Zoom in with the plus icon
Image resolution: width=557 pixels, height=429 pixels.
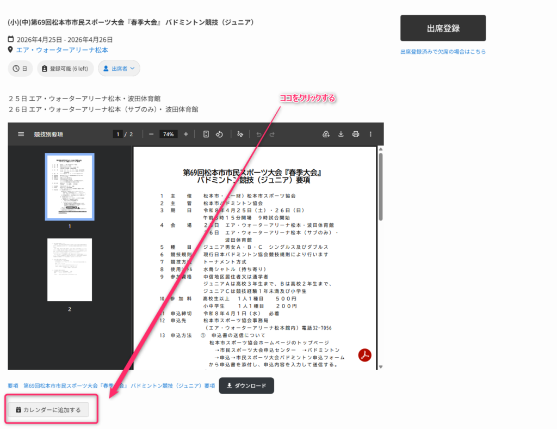186,134
